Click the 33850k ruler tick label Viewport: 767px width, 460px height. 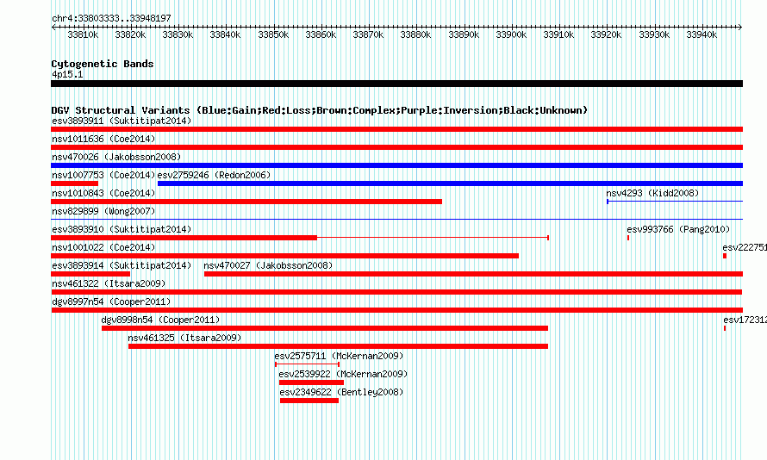(x=273, y=34)
